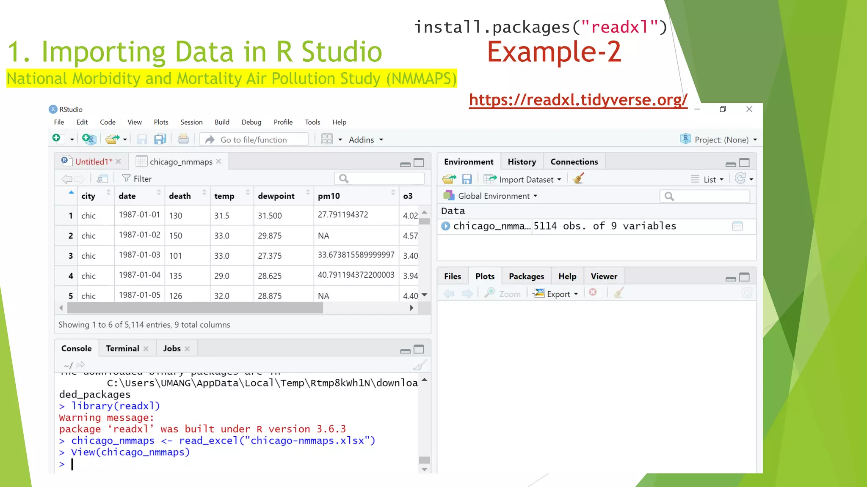The width and height of the screenshot is (867, 487).
Task: Click the RStudio project icon
Action: [685, 139]
